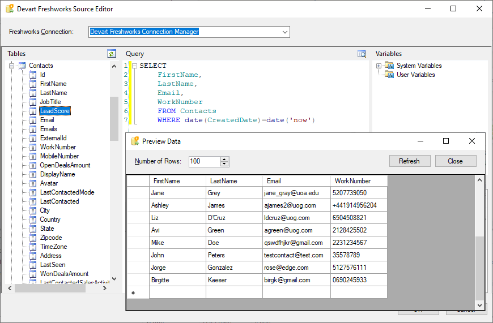Click the Contacts table icon
This screenshot has height=323, width=493.
pos(22,66)
